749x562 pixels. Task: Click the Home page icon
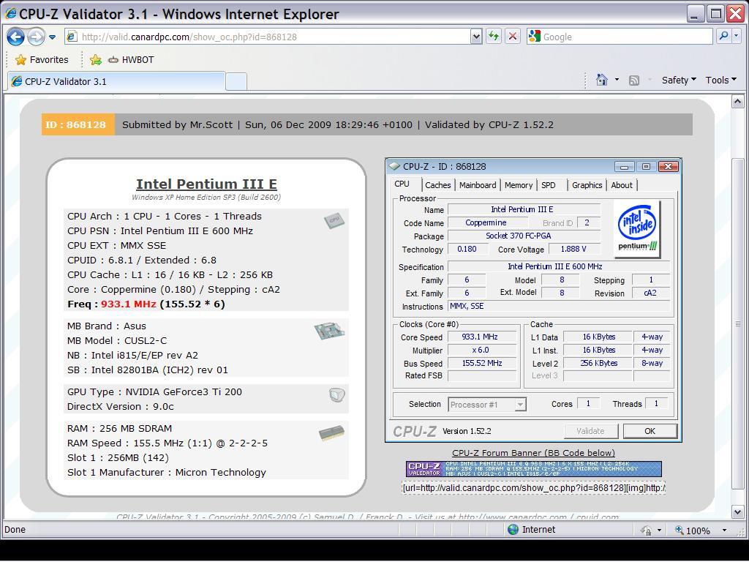tap(602, 80)
